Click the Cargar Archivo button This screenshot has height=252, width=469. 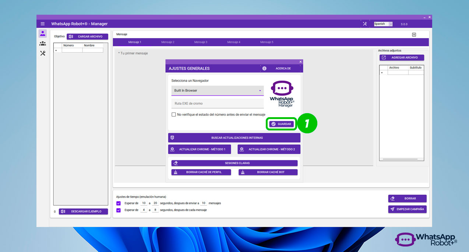(87, 37)
